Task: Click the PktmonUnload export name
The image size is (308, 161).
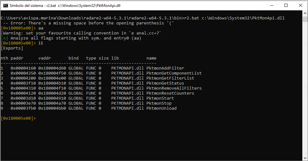Action: click(x=161, y=108)
